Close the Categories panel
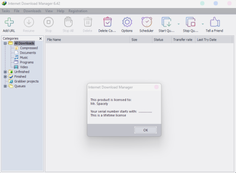Screen dimensions: 236x173 pos(41,39)
